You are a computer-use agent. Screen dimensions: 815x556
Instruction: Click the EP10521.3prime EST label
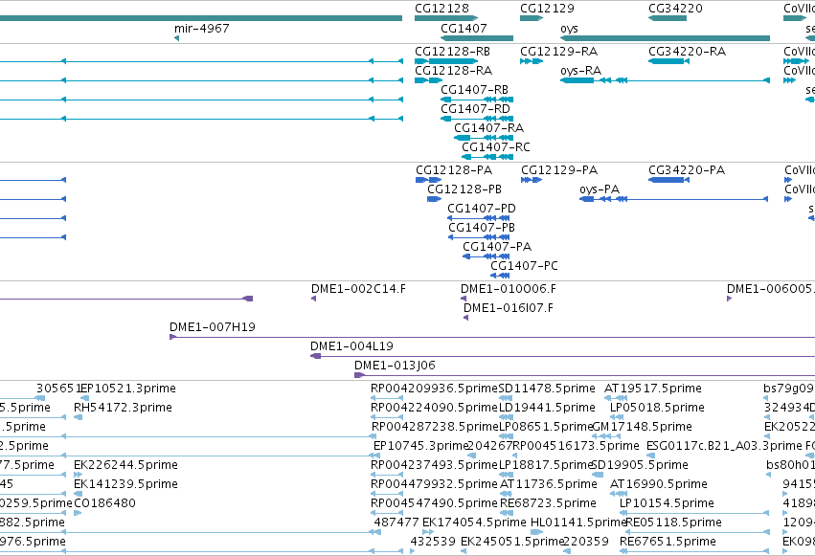point(128,389)
